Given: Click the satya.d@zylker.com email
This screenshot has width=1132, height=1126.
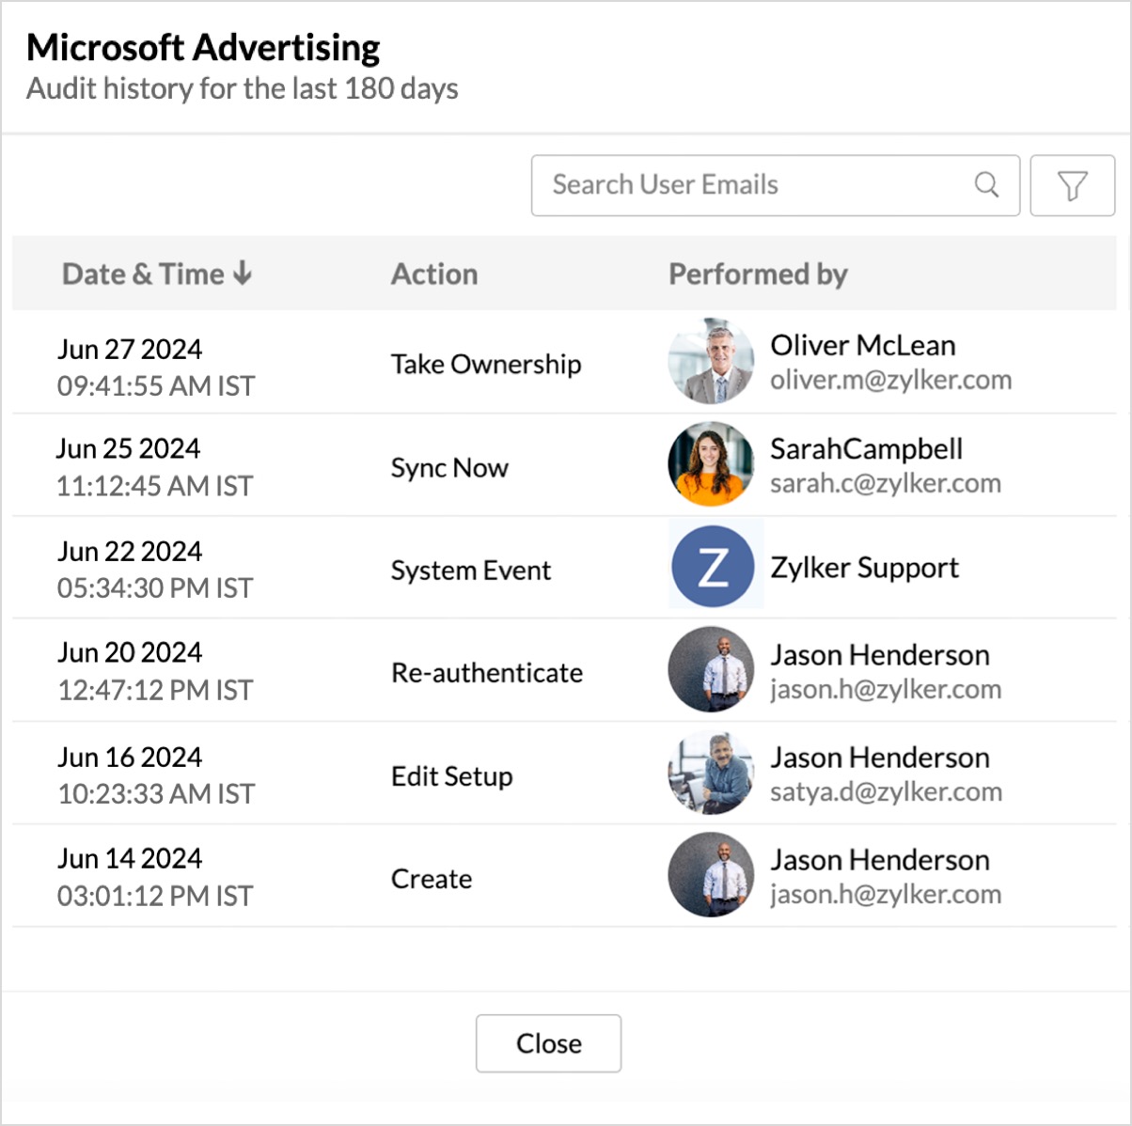Looking at the screenshot, I should (x=886, y=792).
